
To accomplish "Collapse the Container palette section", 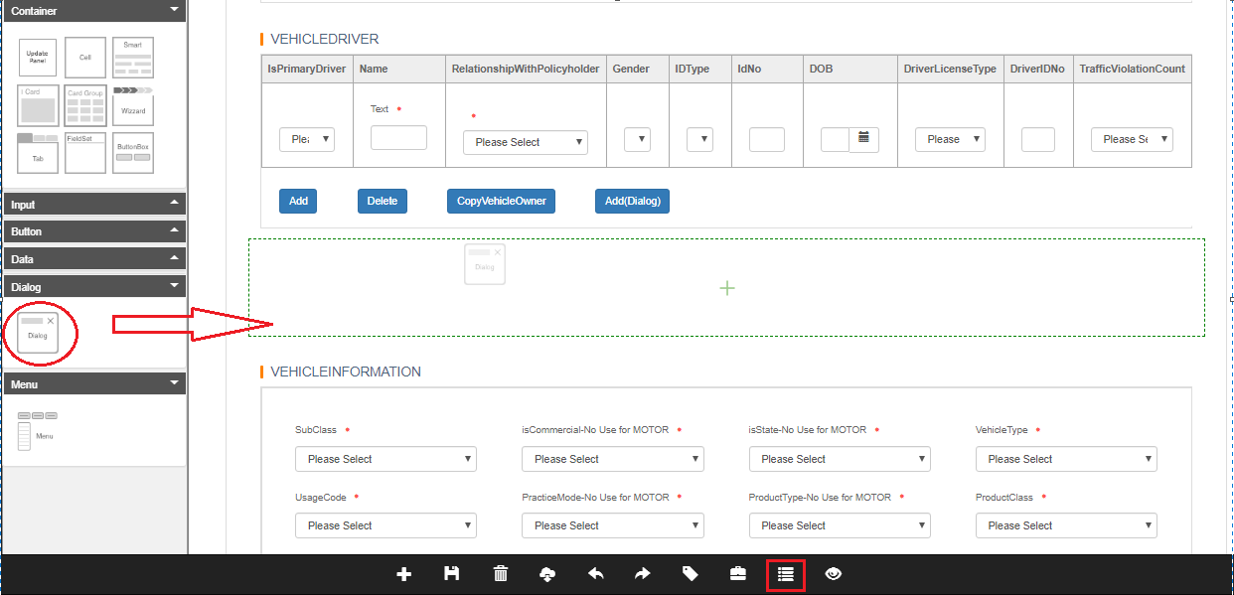I will [x=93, y=11].
